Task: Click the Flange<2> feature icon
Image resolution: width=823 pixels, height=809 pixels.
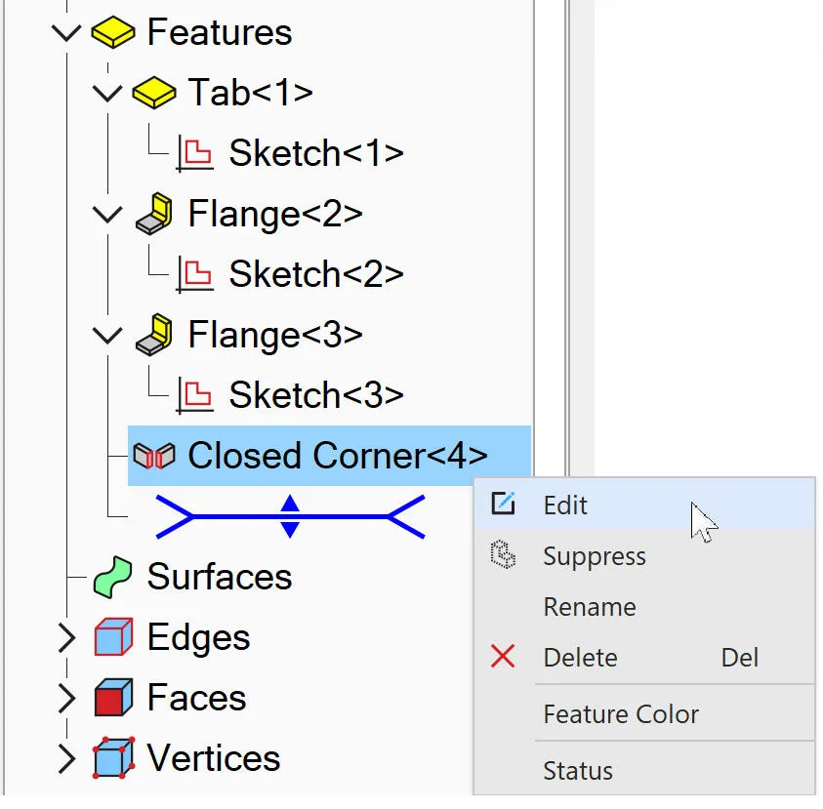Action: pyautogui.click(x=154, y=214)
